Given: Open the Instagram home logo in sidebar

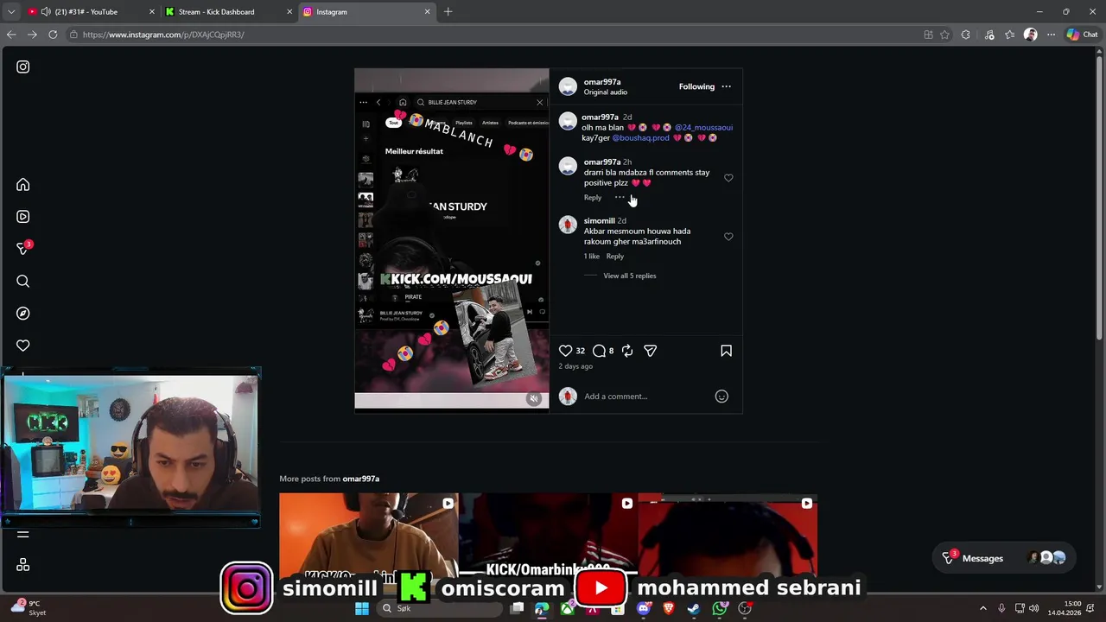Looking at the screenshot, I should [23, 67].
